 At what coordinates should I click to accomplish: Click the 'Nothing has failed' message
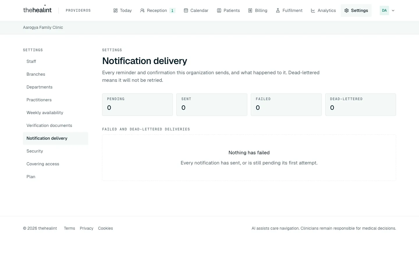(x=249, y=153)
